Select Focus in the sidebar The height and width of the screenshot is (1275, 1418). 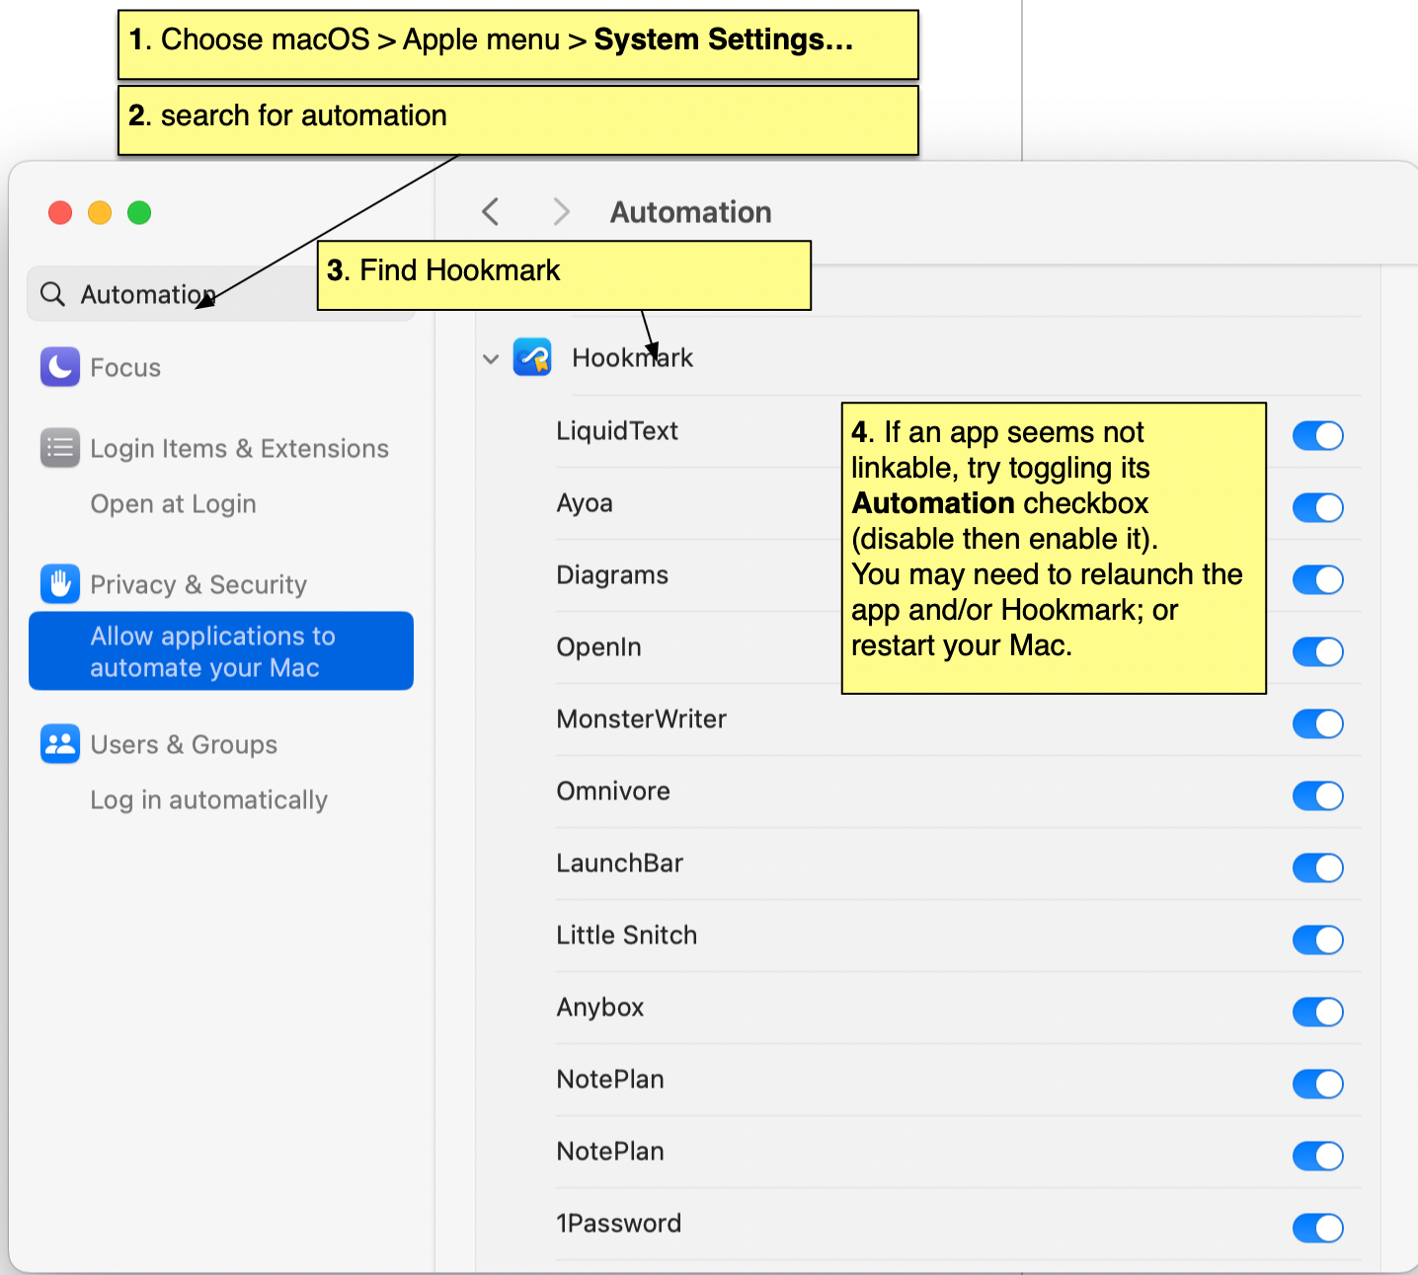pyautogui.click(x=125, y=367)
